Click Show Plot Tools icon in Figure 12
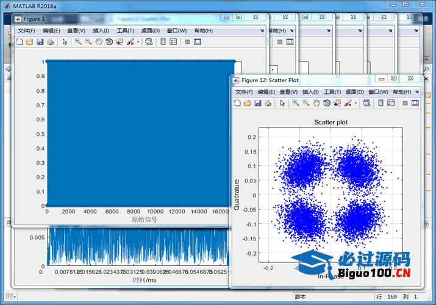Image resolution: width=436 pixels, height=305 pixels. click(415, 104)
